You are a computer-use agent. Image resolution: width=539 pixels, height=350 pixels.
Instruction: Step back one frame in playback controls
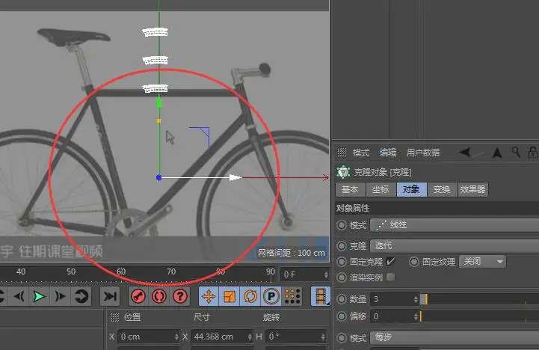19,296
